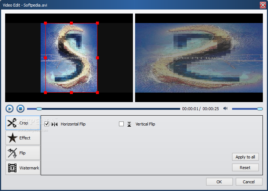
Task: Click the arrows icon on Flip
Action: (x=12, y=153)
